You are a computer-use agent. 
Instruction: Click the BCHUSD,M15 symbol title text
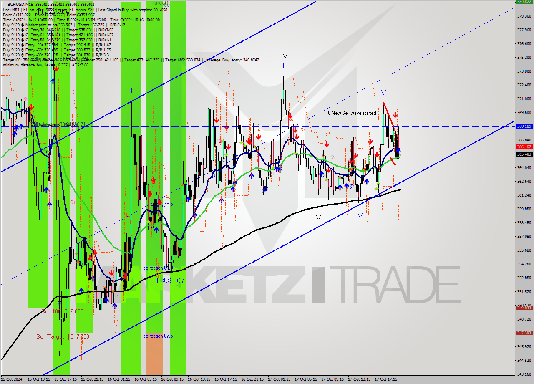click(21, 4)
